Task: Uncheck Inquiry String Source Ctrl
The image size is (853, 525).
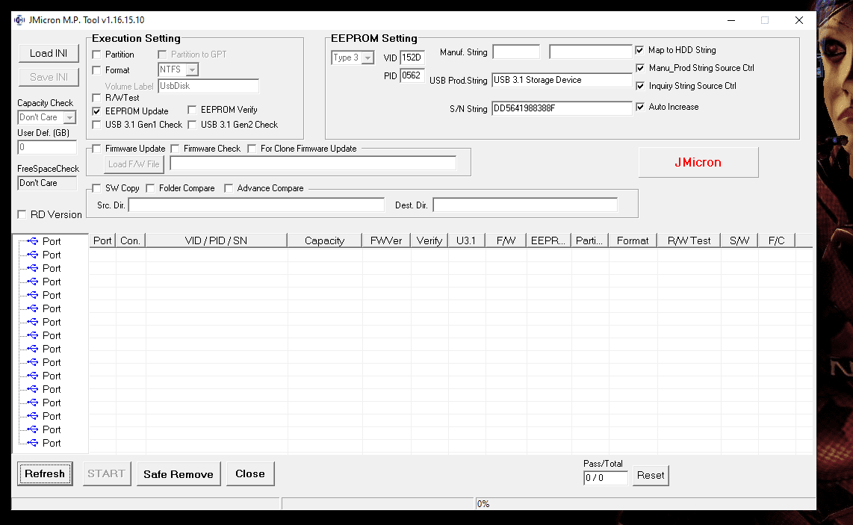Action: coord(640,86)
